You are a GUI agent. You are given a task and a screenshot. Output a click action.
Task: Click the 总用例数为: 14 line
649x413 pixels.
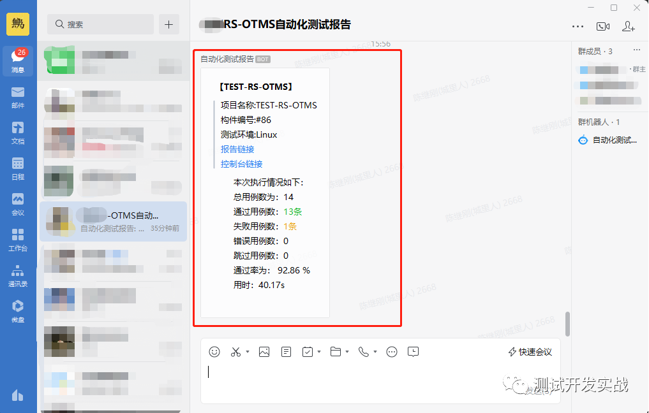264,197
